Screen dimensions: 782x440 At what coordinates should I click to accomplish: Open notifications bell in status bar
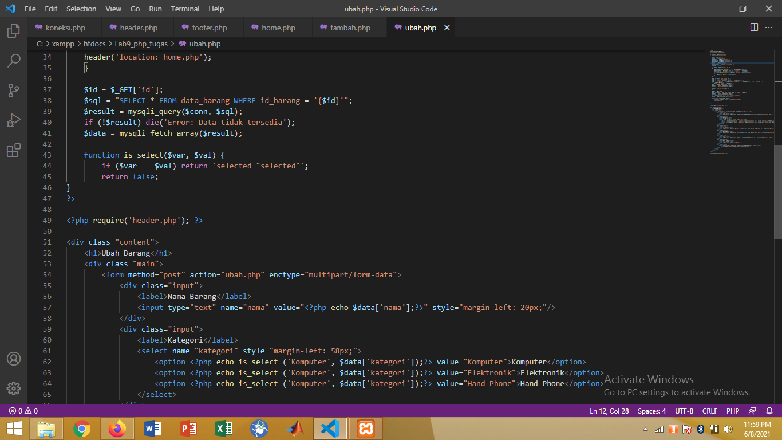pyautogui.click(x=770, y=411)
